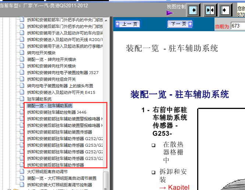
Task: Select 拆卸和安装驻车辅助控制器 J446
Action: (57, 112)
